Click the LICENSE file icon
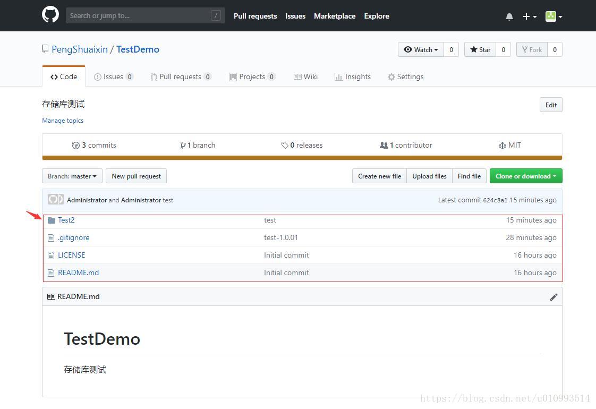The height and width of the screenshot is (409, 596). pyautogui.click(x=51, y=255)
